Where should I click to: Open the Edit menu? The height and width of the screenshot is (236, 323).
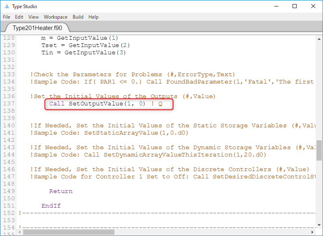(19, 17)
